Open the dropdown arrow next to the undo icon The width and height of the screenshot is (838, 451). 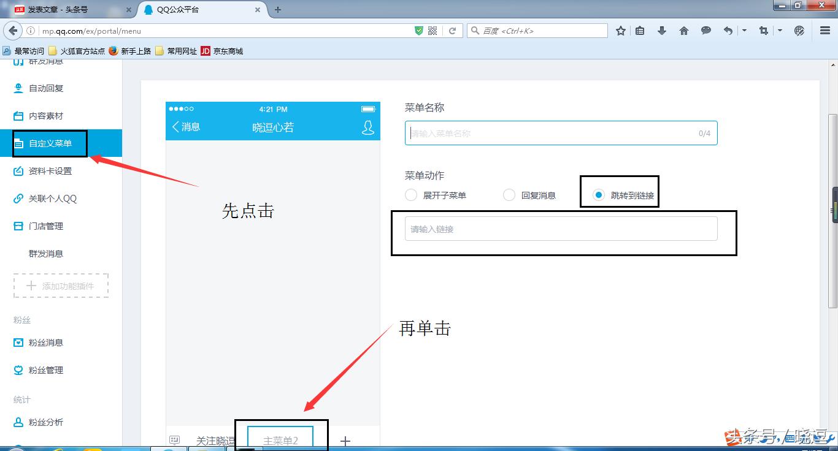(x=744, y=30)
